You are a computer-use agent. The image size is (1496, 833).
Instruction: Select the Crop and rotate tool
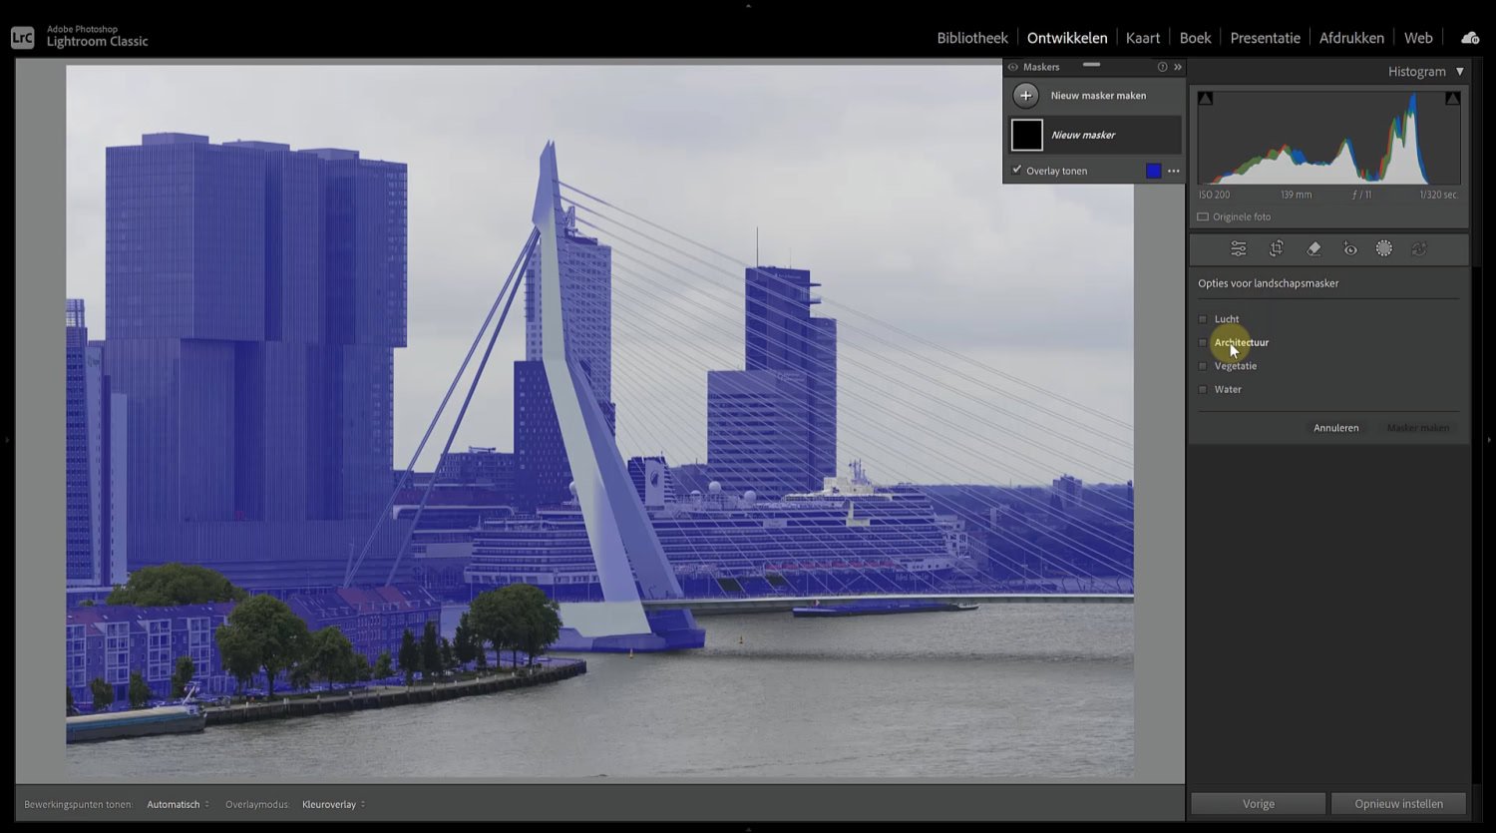point(1276,249)
